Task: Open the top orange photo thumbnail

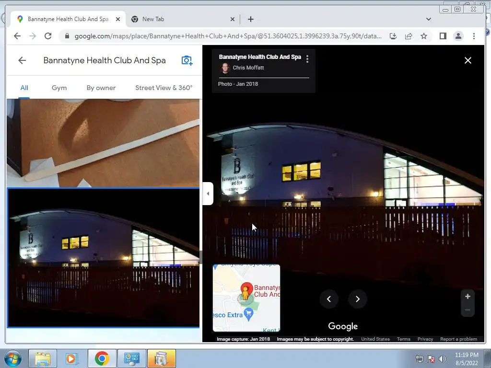Action: pyautogui.click(x=103, y=143)
